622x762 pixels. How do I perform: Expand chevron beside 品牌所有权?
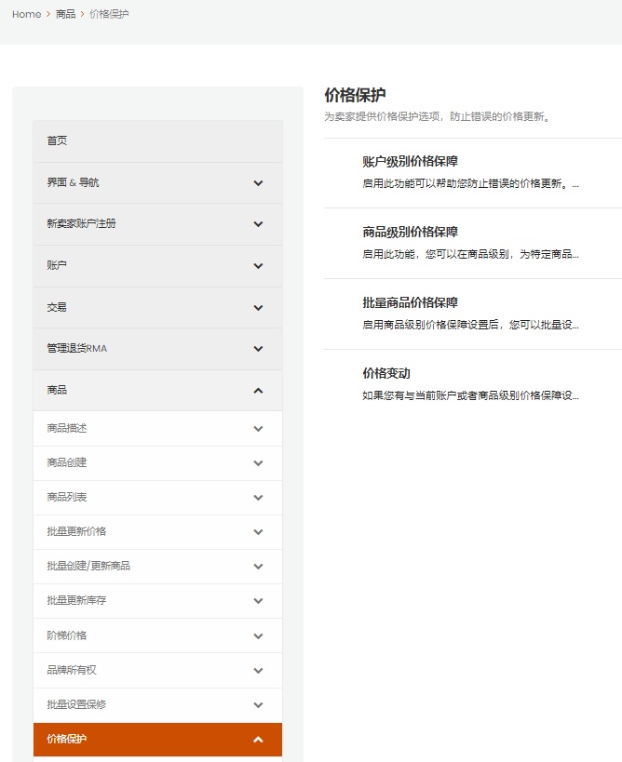click(258, 671)
